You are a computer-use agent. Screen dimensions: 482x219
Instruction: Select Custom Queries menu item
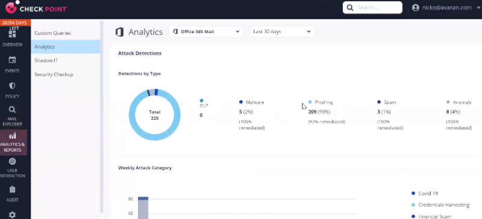(x=52, y=33)
